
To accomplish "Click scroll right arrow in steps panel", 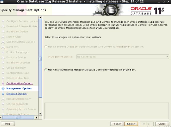I will coord(37,117).
